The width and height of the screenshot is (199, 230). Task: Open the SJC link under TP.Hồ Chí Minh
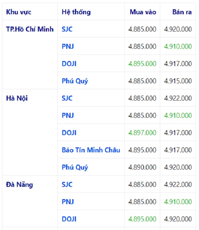[67, 29]
